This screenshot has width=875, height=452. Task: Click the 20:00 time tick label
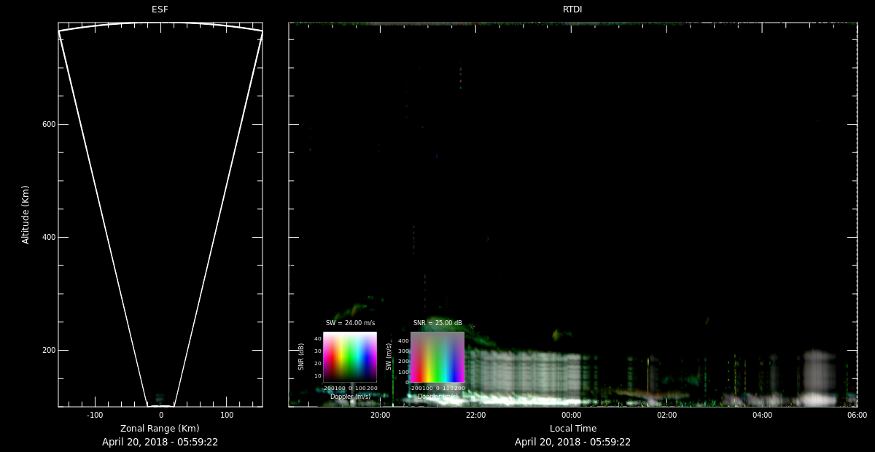pos(380,415)
